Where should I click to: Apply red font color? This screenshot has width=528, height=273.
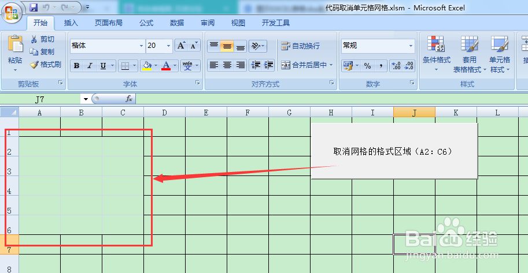pos(166,66)
